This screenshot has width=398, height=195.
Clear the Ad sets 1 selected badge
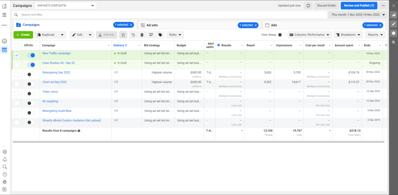coord(256,25)
